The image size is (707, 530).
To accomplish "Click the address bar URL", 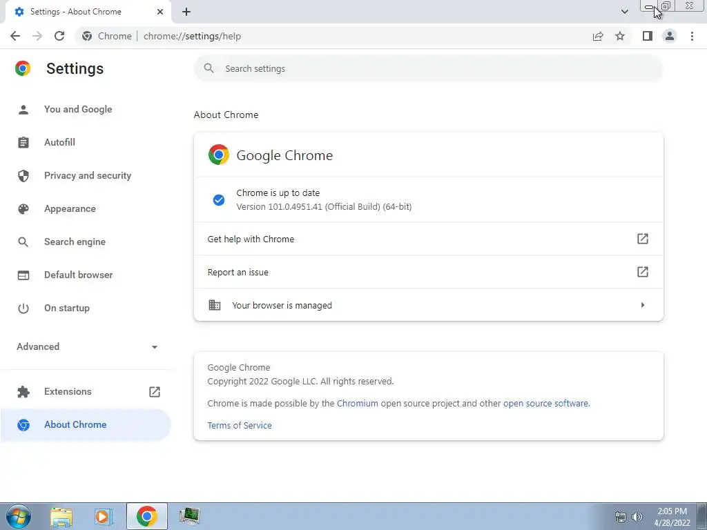I will (192, 36).
